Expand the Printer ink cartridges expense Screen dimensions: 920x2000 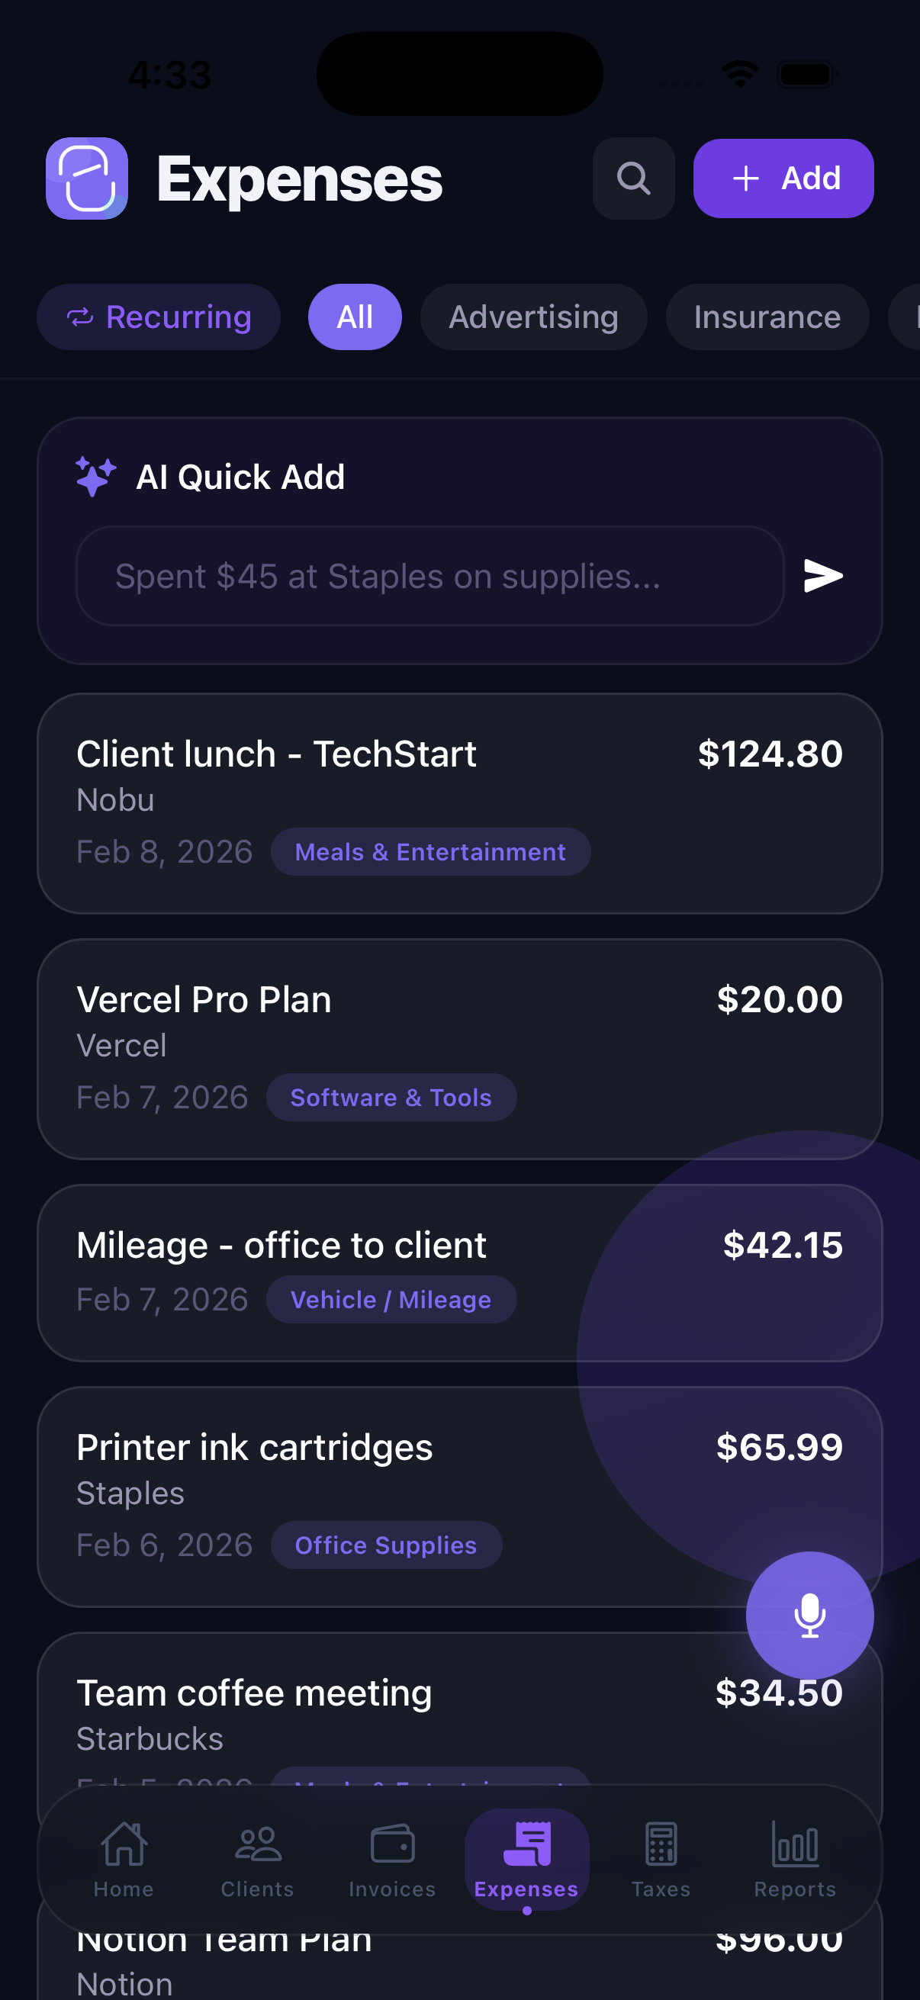point(459,1494)
